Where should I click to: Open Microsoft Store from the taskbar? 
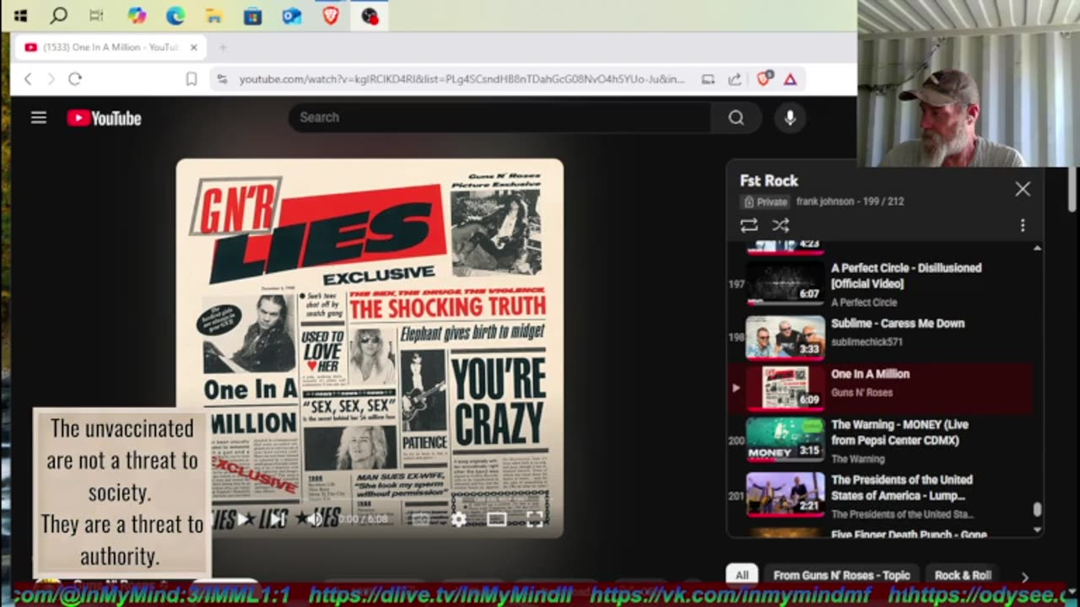pos(252,15)
